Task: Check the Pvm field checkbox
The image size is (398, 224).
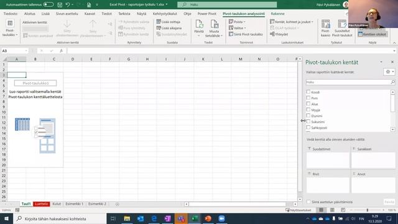Action: [x=308, y=98]
